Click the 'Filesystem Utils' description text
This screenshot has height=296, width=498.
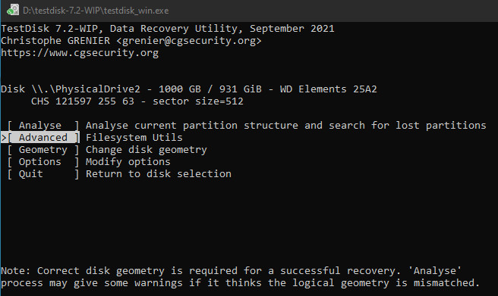click(134, 137)
